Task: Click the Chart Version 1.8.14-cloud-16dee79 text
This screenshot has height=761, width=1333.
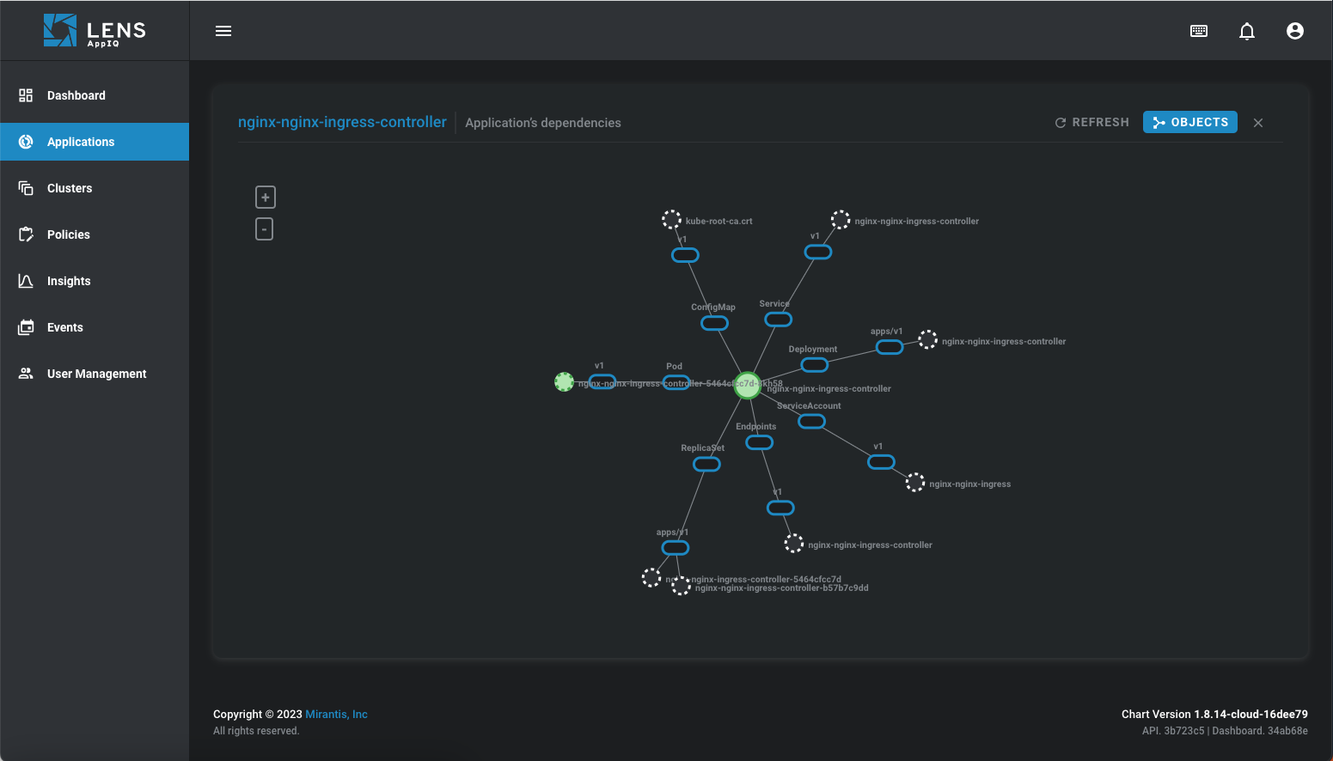Action: tap(1214, 714)
